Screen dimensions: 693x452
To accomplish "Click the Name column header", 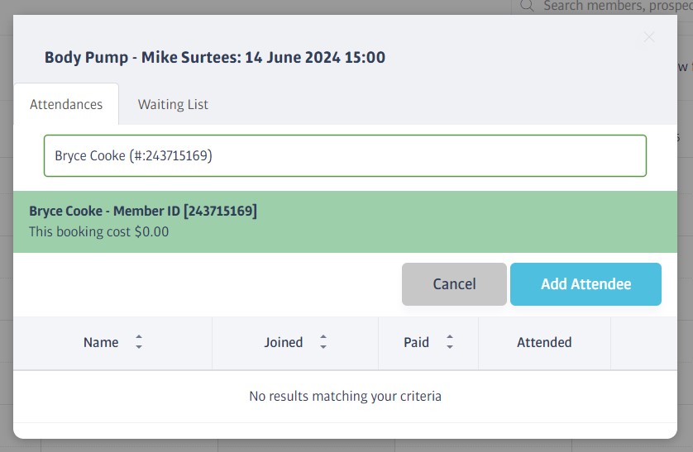I will pos(101,343).
